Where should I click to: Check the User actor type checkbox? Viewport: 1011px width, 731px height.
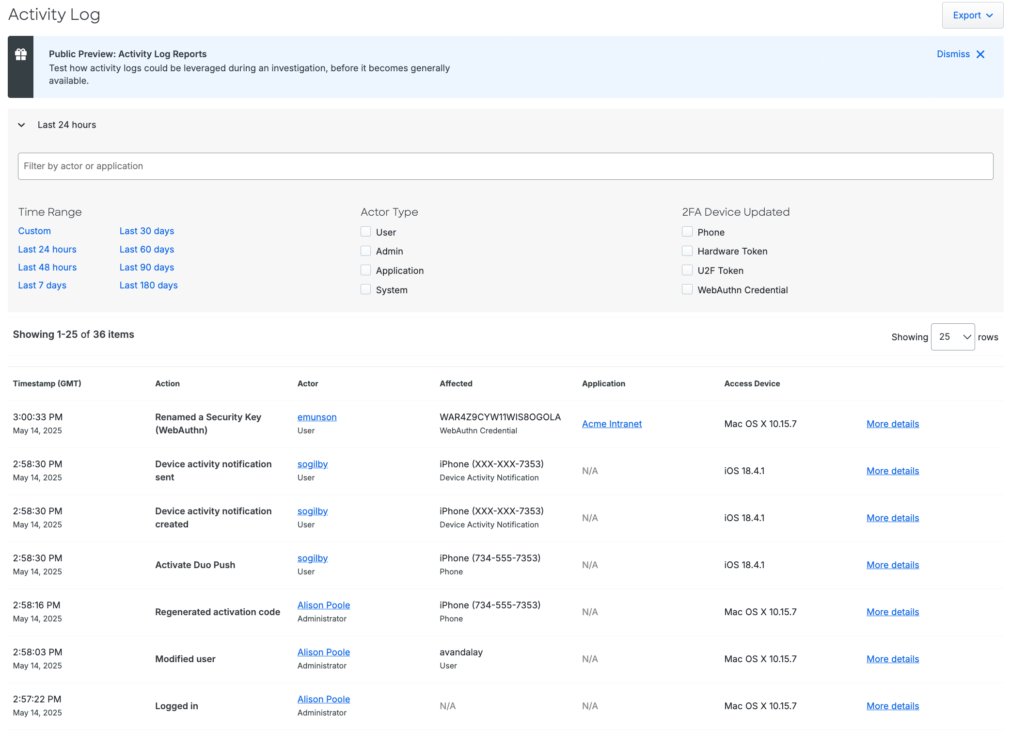(365, 232)
